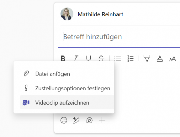Viewport: 180px width, 137px height.
Task: Open the Copilot rewrite pen icon
Action: [77, 120]
